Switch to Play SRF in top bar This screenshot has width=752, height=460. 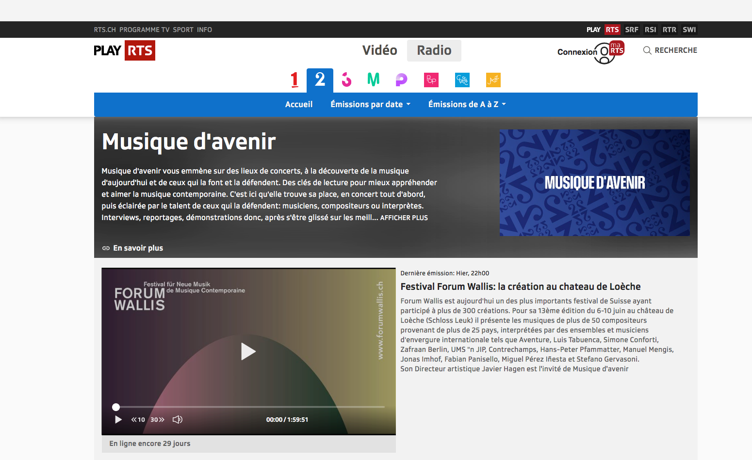pos(632,30)
